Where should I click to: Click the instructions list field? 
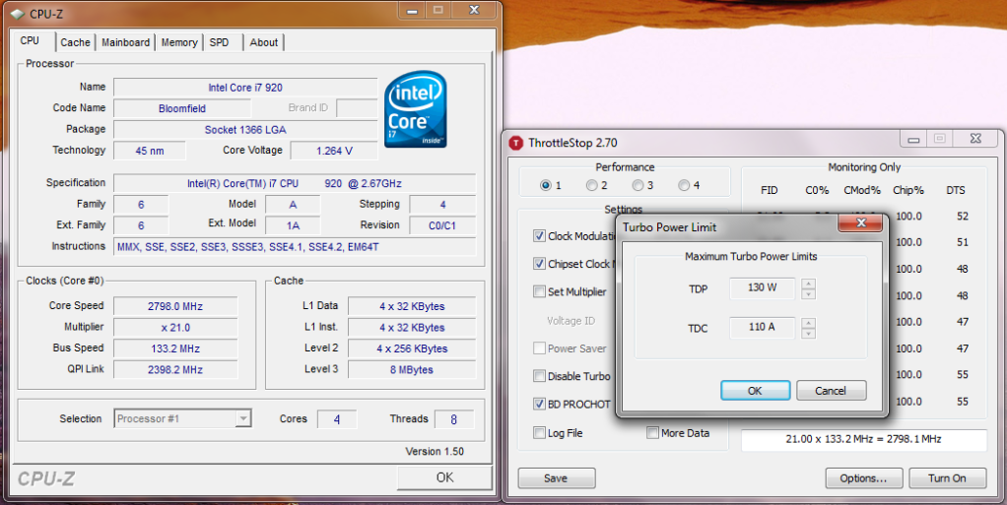point(295,246)
